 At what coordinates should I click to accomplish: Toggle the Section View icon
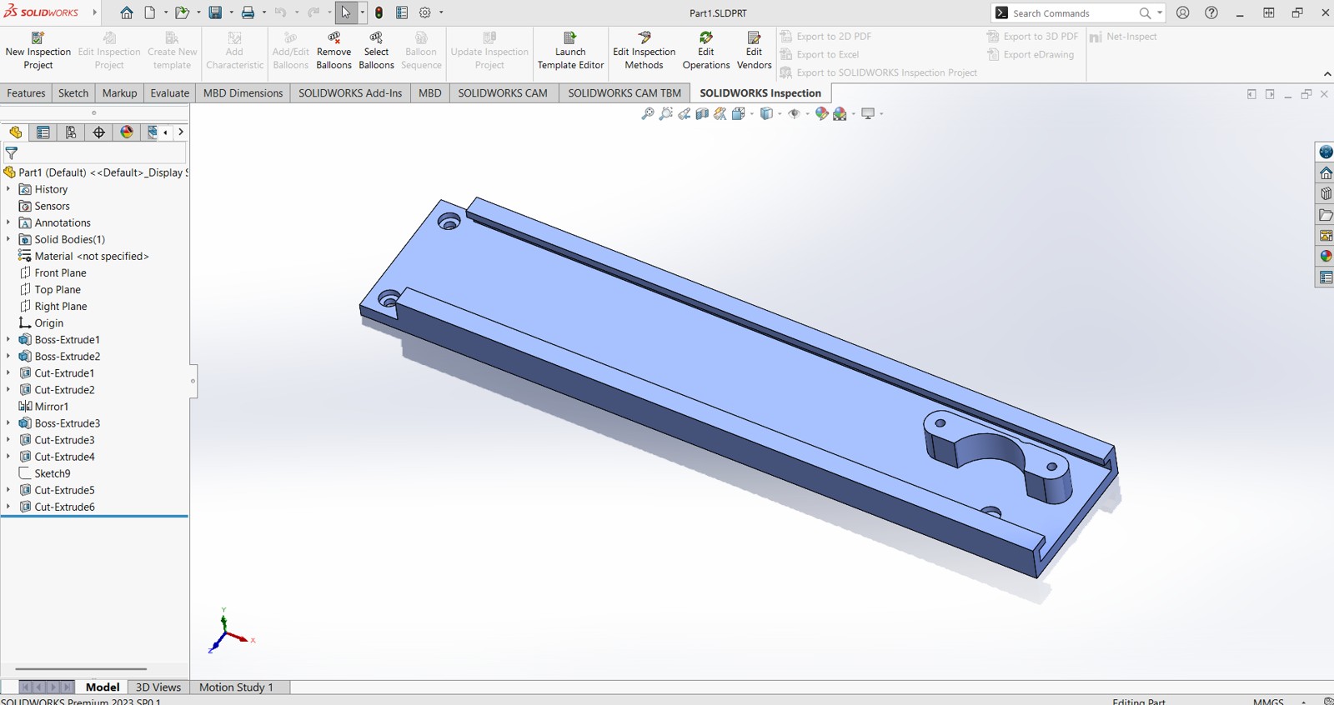coord(702,113)
